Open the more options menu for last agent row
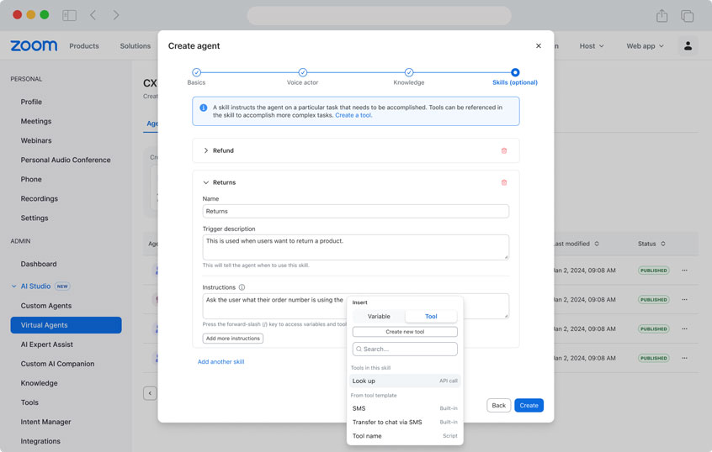 point(684,358)
